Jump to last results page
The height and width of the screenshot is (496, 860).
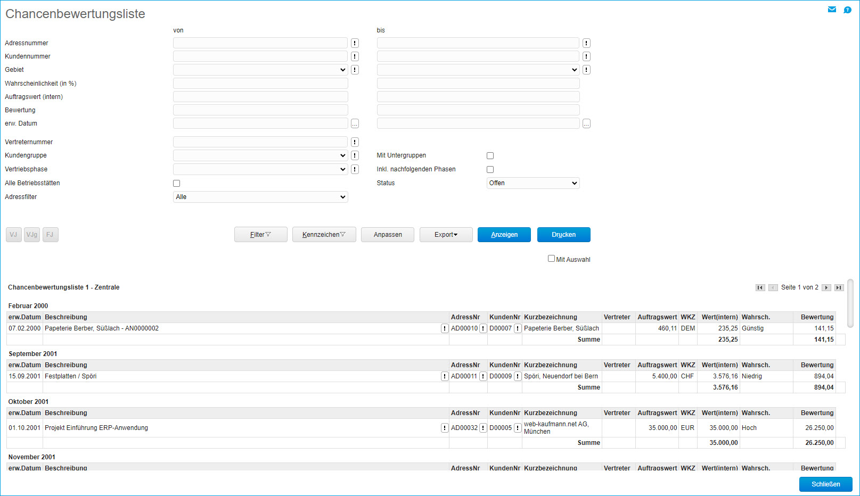point(839,287)
